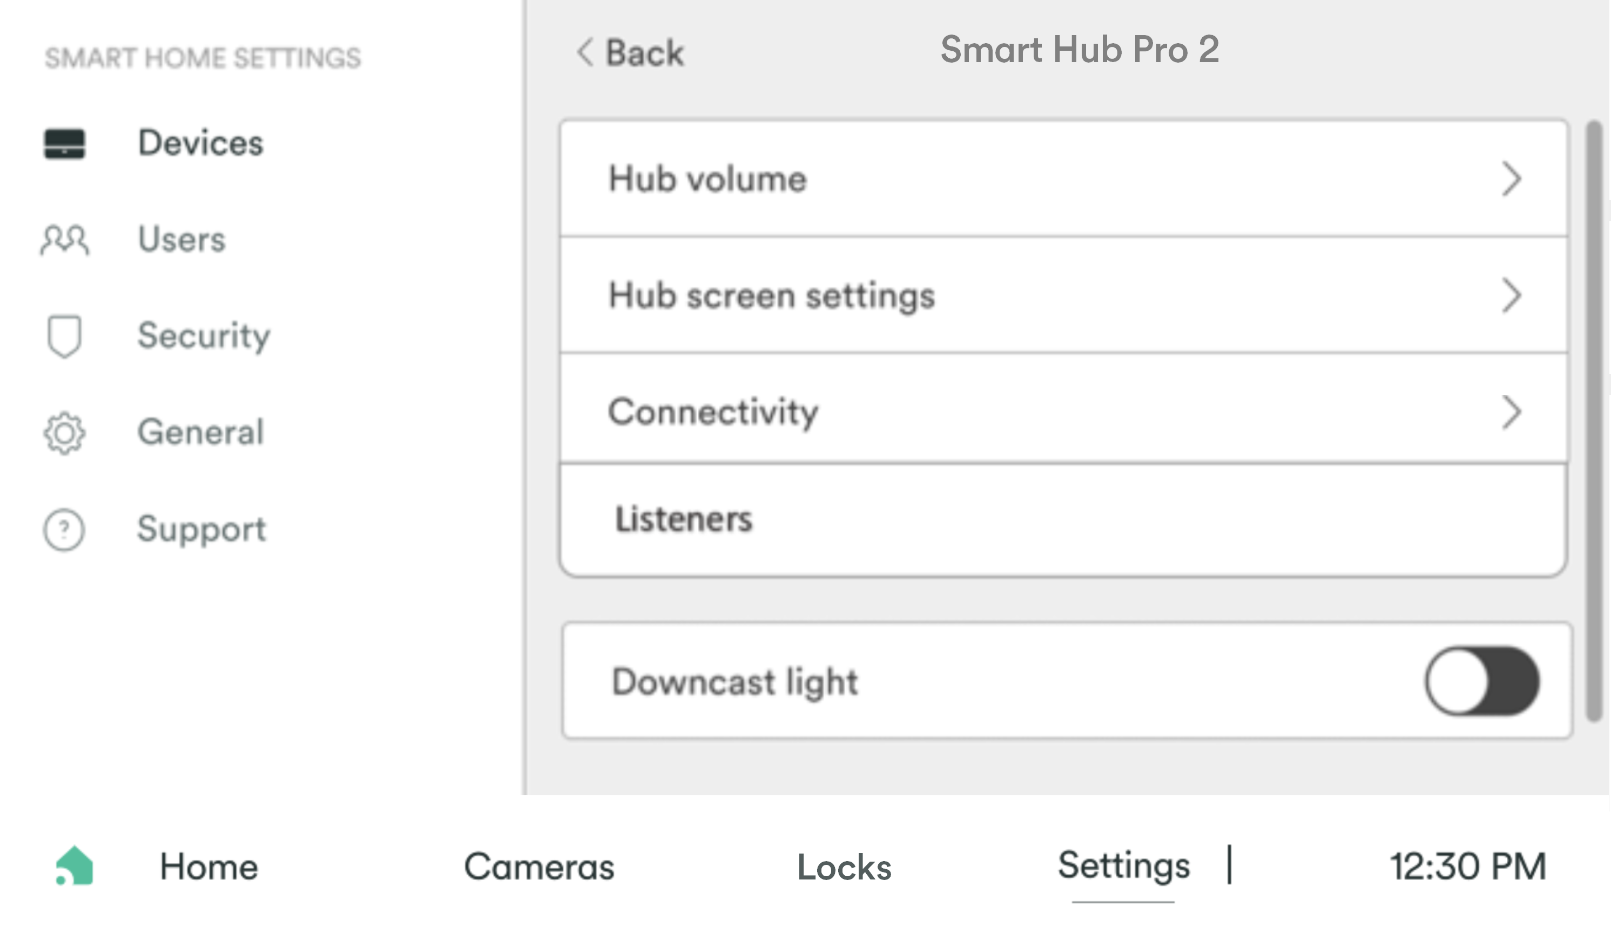
Task: Click the Users people icon
Action: point(65,240)
